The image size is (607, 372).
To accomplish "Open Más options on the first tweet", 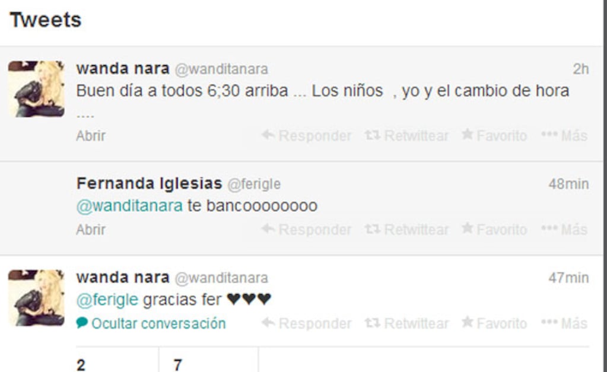I will pos(564,136).
